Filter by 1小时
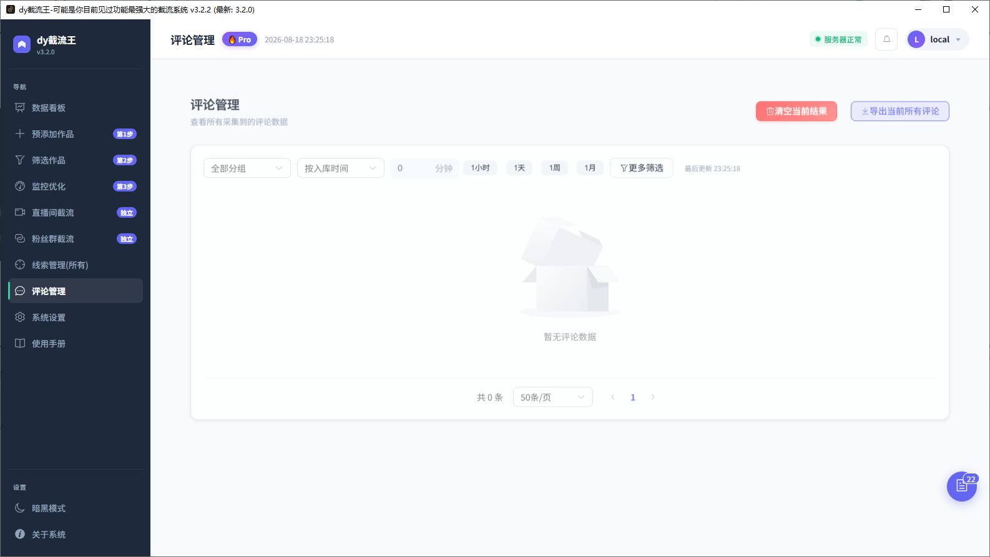This screenshot has height=557, width=990. click(481, 168)
